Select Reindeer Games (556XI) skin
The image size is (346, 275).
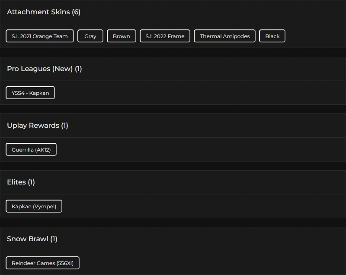42,263
